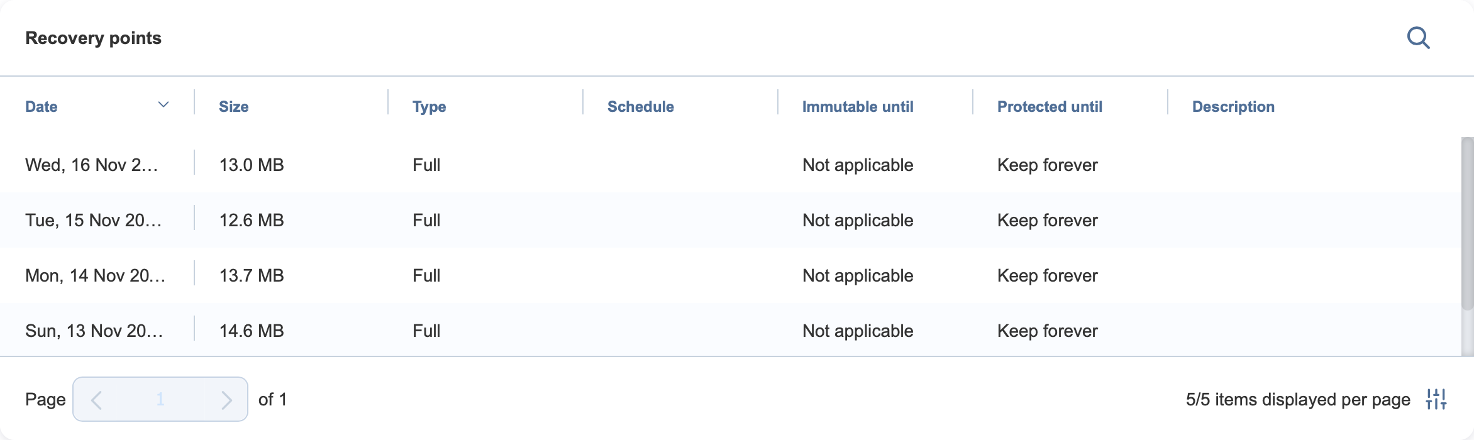The width and height of the screenshot is (1474, 440).
Task: Toggle Date column sort chevron
Action: (163, 105)
